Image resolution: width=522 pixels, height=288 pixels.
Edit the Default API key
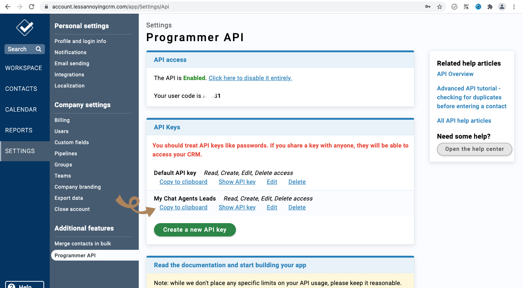coord(272,182)
